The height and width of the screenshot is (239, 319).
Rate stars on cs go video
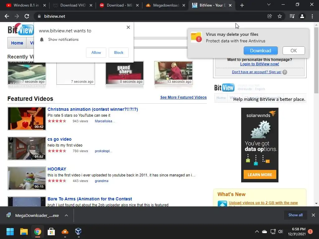(57, 151)
